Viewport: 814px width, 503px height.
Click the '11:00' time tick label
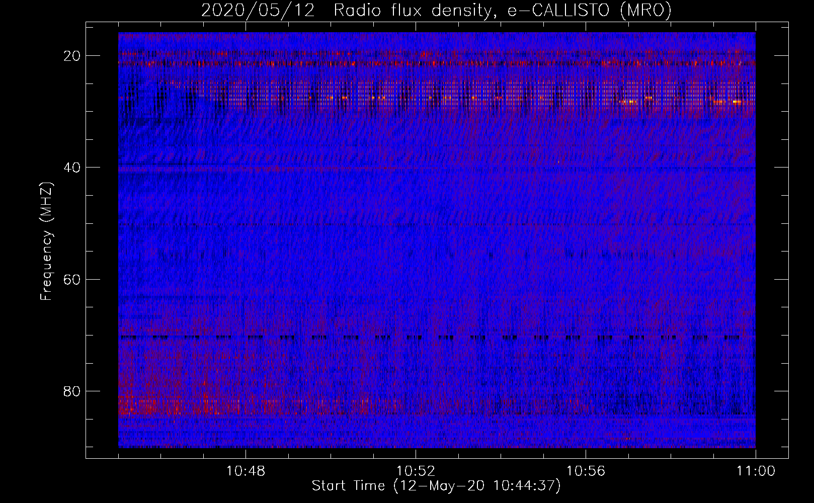756,471
